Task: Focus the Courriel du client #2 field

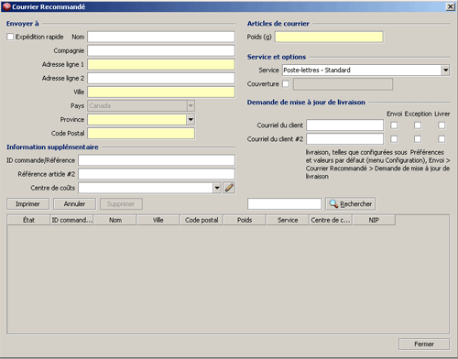Action: (345, 139)
